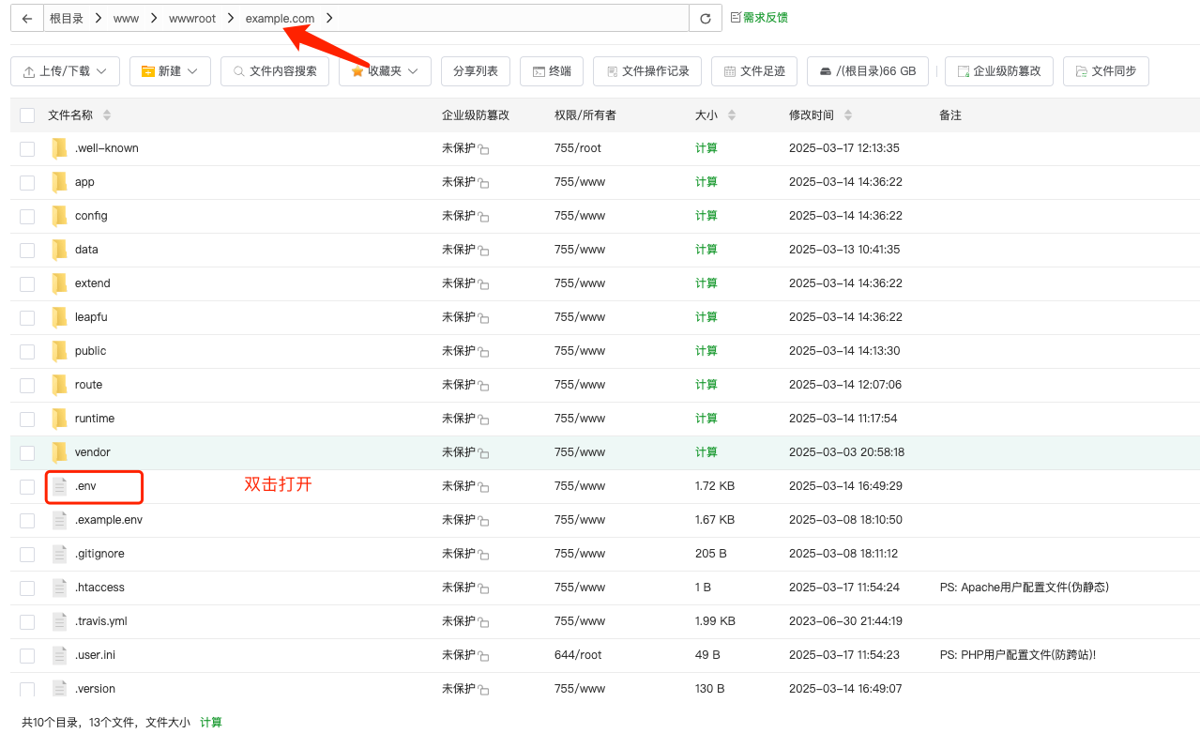Sort by file name column header
The width and height of the screenshot is (1200, 733).
click(x=71, y=115)
